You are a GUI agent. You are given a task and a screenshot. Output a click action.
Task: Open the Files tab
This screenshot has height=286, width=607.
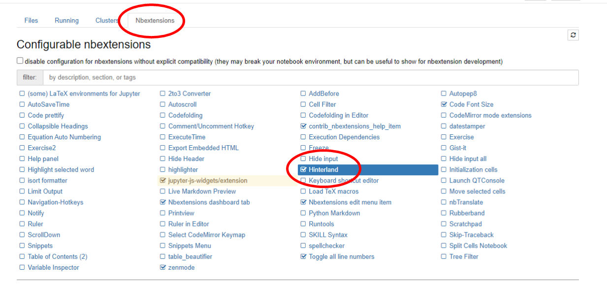coord(31,21)
